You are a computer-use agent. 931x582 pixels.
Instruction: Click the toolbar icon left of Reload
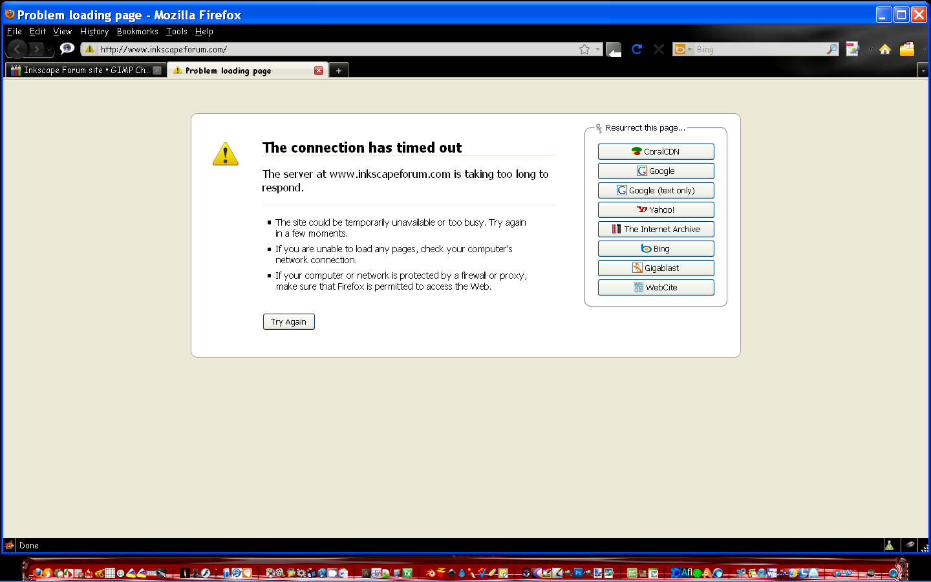click(x=614, y=49)
